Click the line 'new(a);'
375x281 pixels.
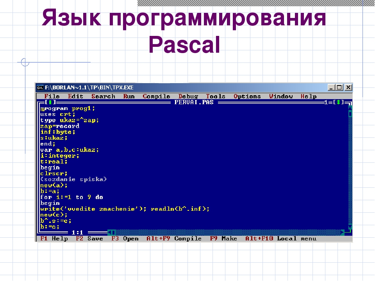point(54,185)
